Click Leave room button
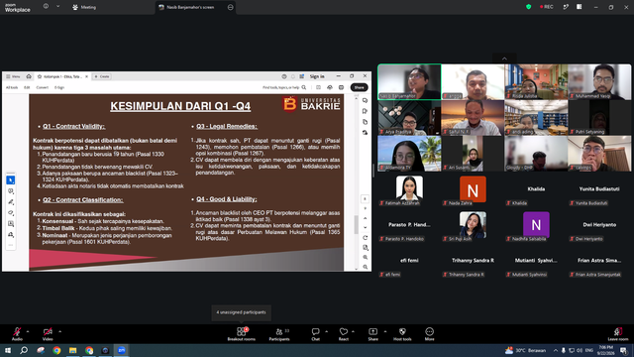 click(618, 333)
